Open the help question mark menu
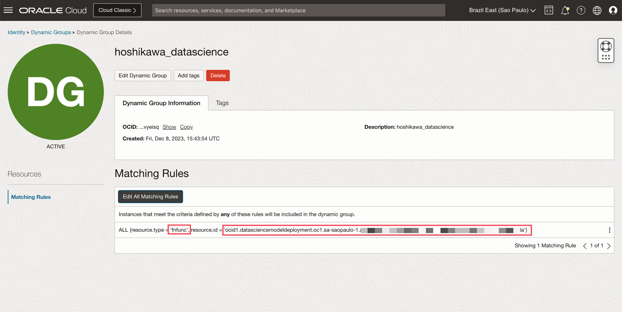 click(x=581, y=10)
